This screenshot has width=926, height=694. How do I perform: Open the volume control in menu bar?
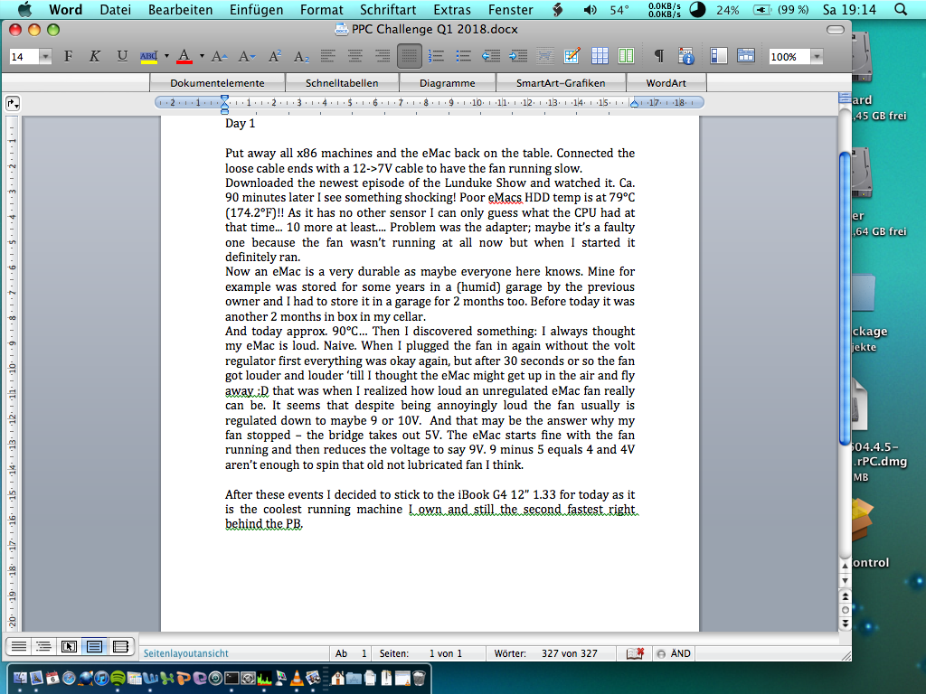590,9
